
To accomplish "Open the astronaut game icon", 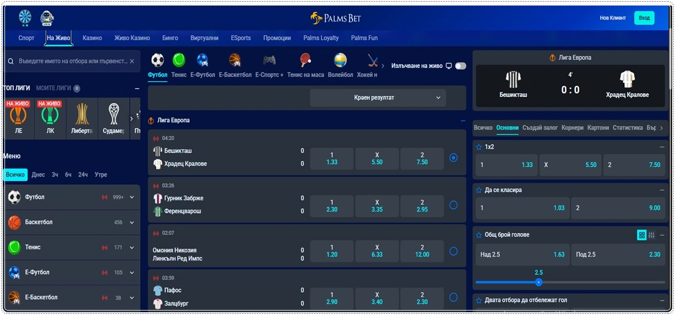I will click(x=47, y=18).
